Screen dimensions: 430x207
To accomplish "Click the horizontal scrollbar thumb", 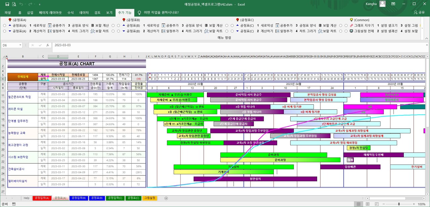I will pyautogui.click(x=387, y=198).
